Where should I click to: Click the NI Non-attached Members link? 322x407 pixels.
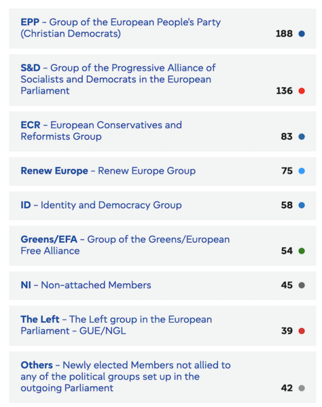[x=86, y=285]
